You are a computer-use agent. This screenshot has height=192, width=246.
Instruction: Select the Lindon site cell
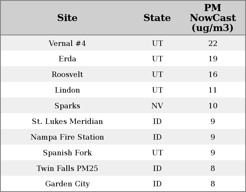67,90
